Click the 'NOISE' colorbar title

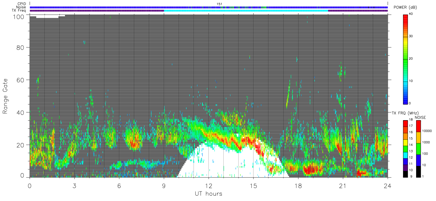tap(420, 117)
